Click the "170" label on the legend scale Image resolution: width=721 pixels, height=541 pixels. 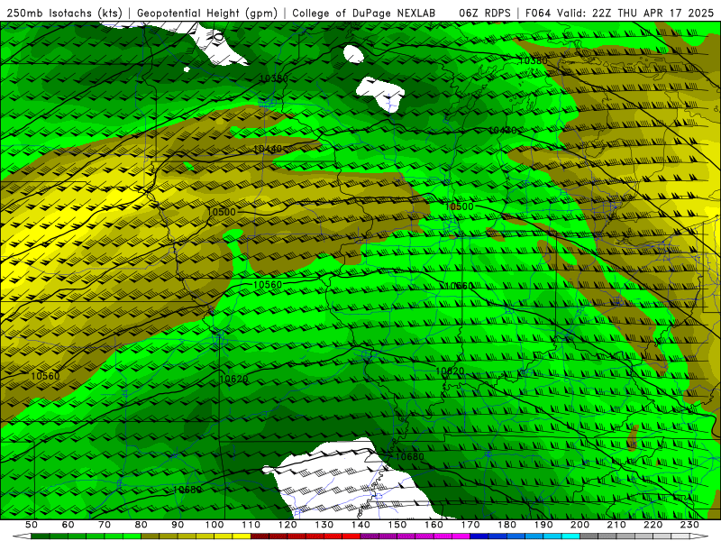point(470,525)
